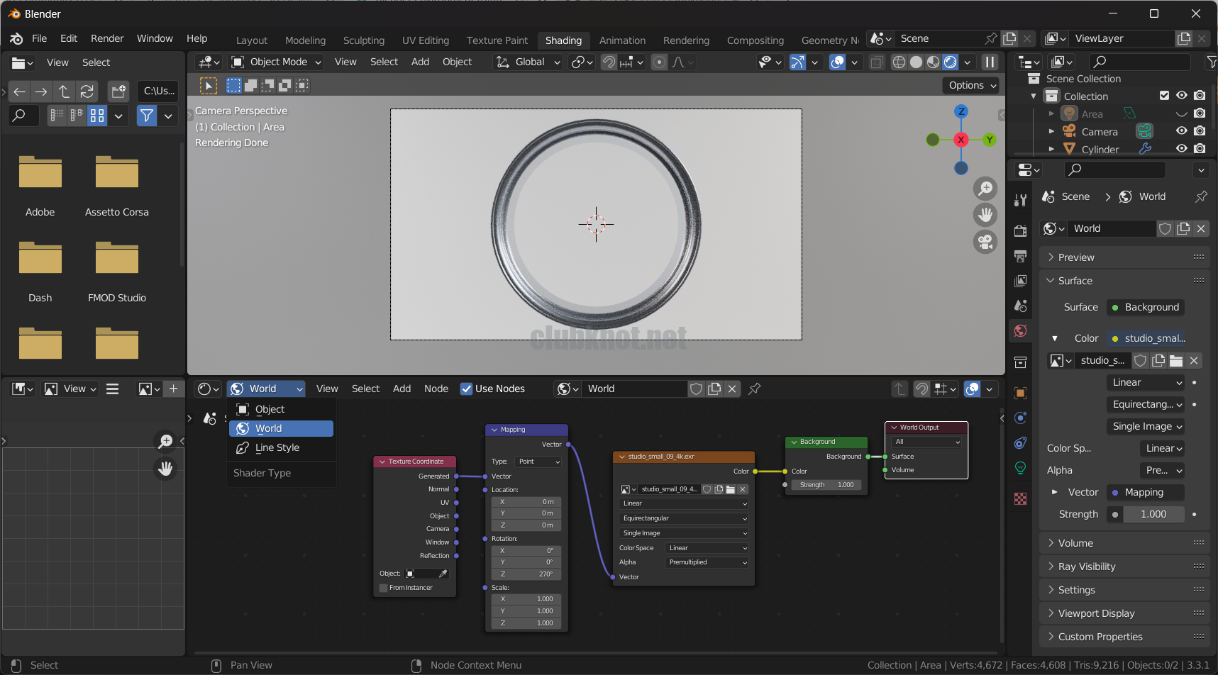
Task: Click the zoom magnifier icon in viewport
Action: pos(985,189)
